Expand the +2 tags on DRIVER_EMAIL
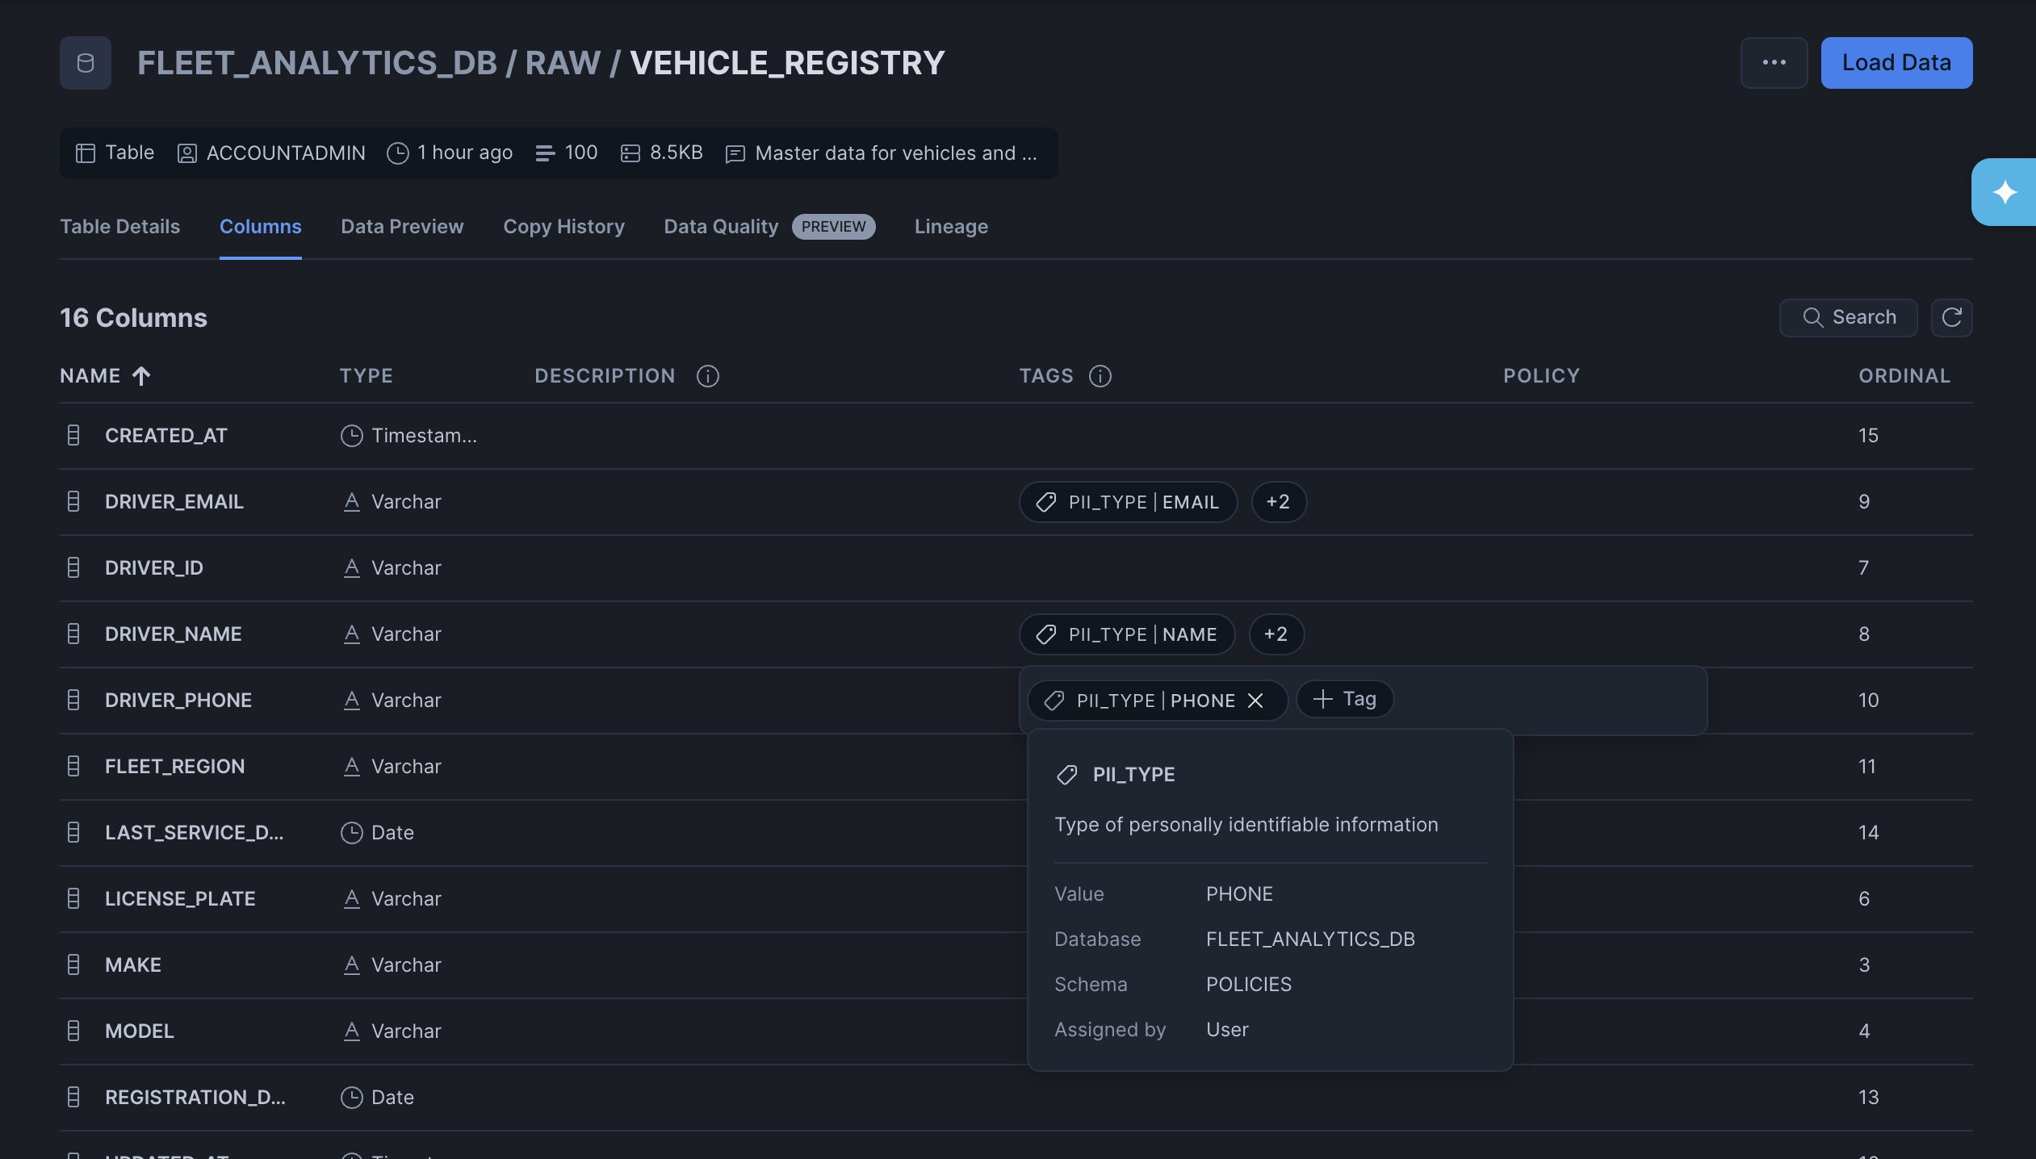The image size is (2036, 1159). (1278, 502)
